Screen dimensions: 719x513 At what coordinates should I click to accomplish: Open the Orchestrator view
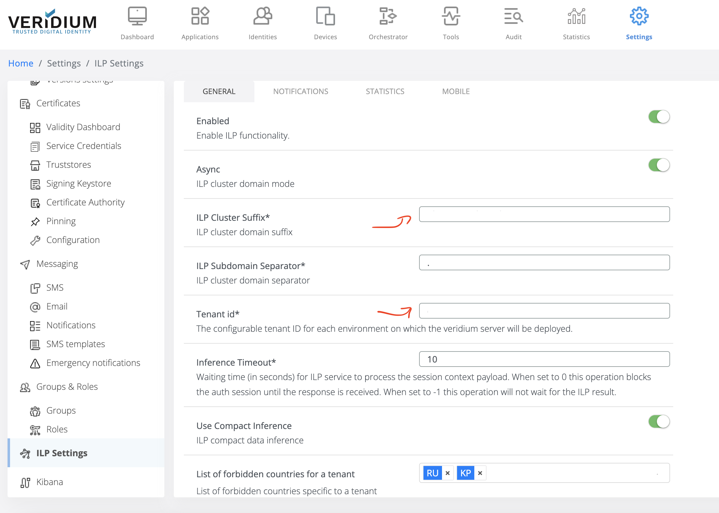[388, 22]
